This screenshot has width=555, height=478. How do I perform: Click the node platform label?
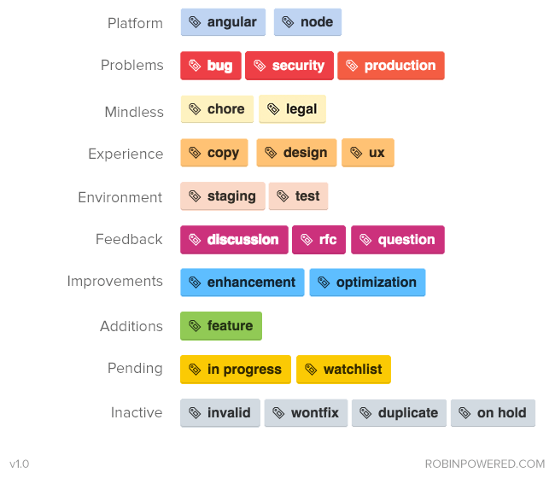(x=307, y=22)
